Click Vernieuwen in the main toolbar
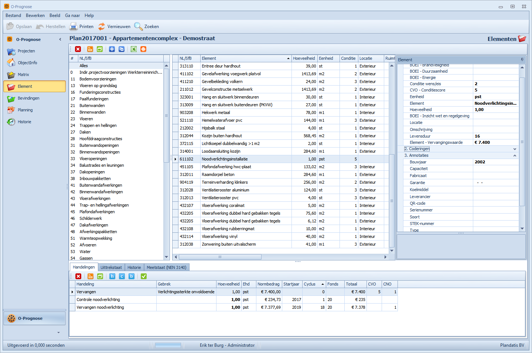This screenshot has height=353, width=532. click(x=114, y=27)
